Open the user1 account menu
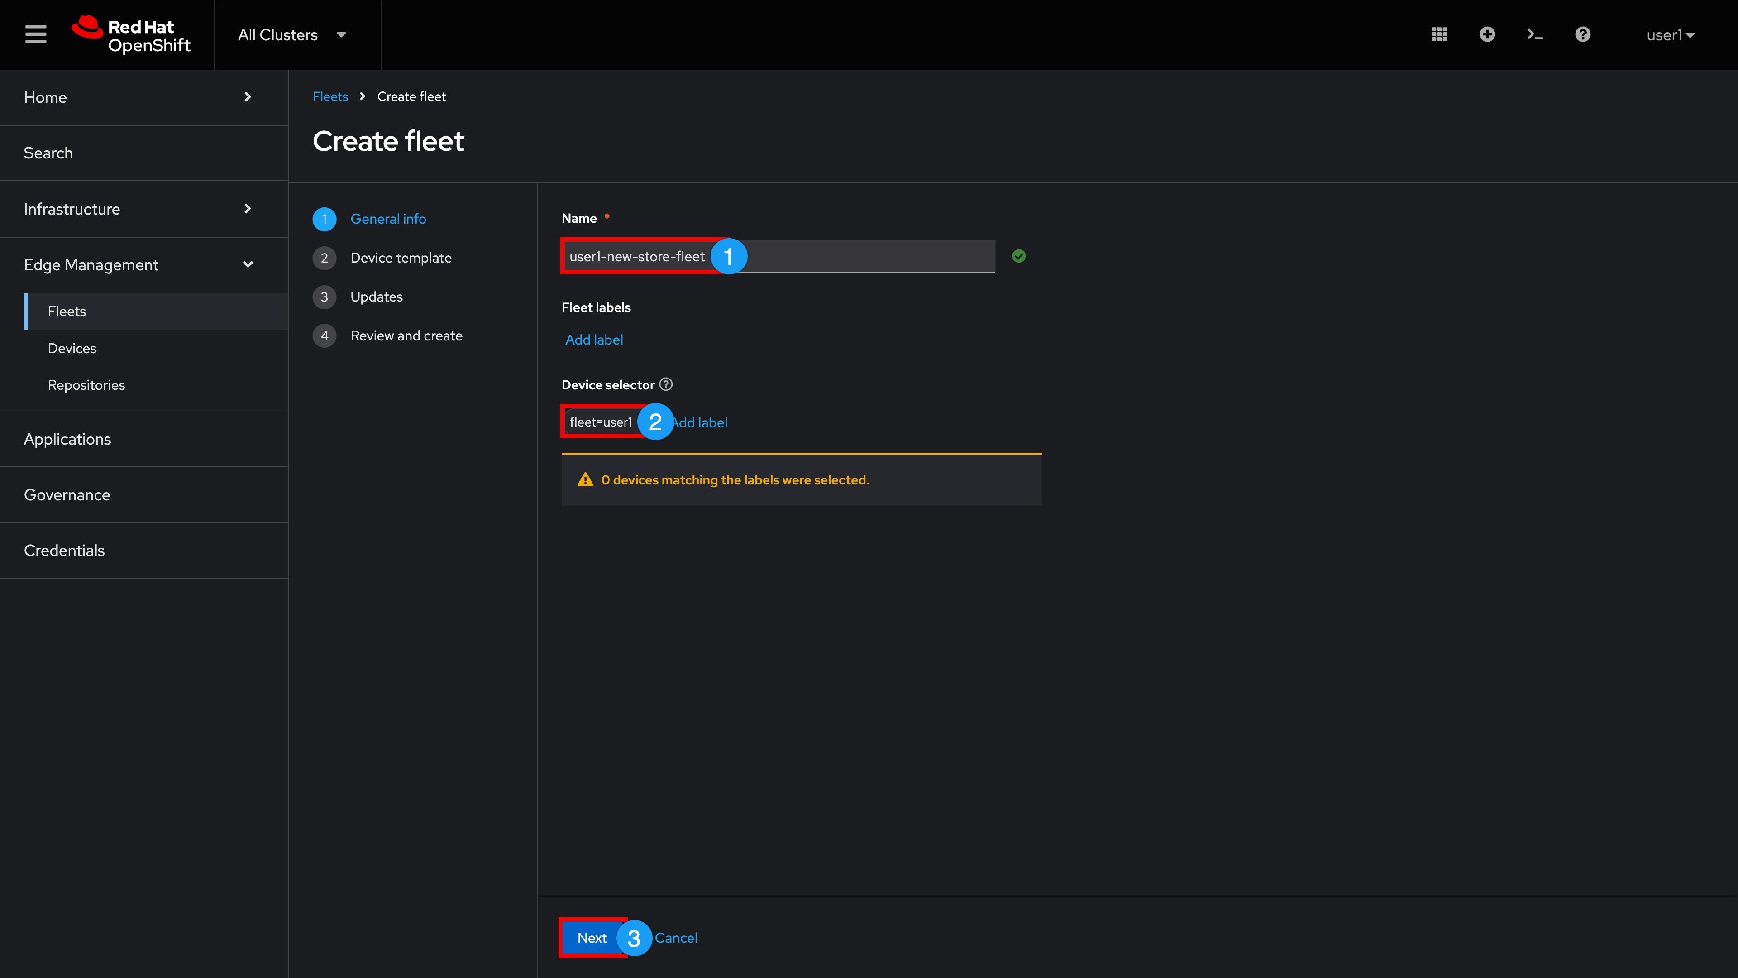The image size is (1738, 978). [1671, 35]
